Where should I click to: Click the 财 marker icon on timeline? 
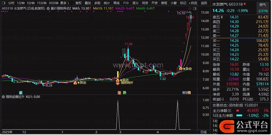(x=184, y=92)
